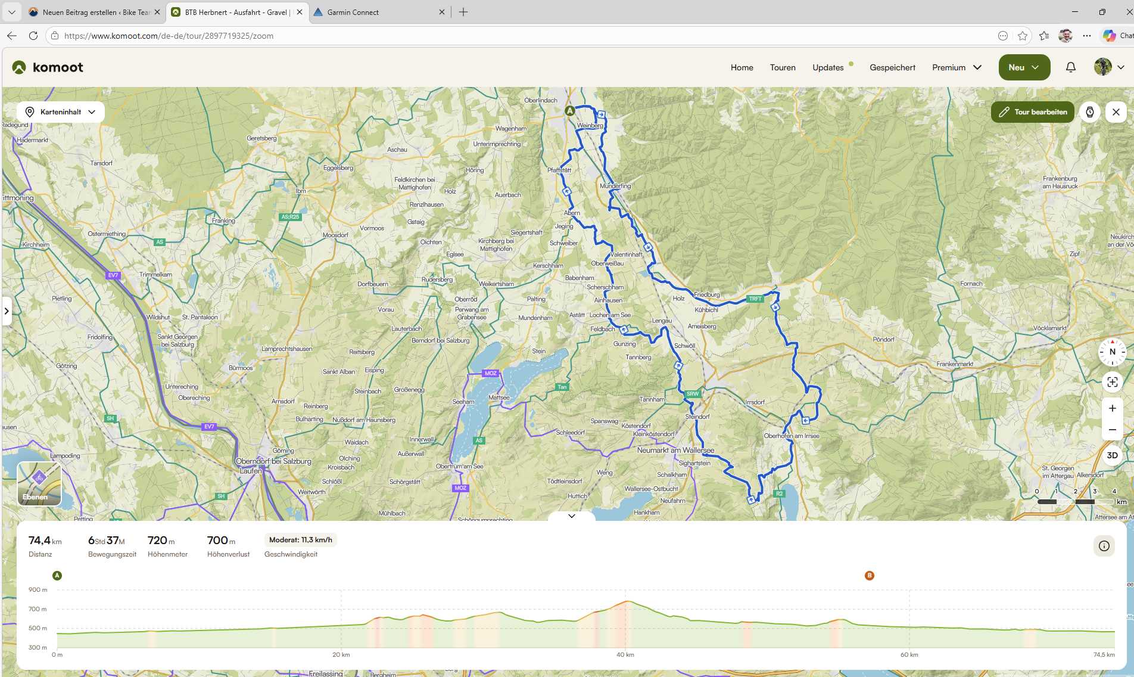
Task: Collapse the elevation panel with chevron
Action: (571, 516)
